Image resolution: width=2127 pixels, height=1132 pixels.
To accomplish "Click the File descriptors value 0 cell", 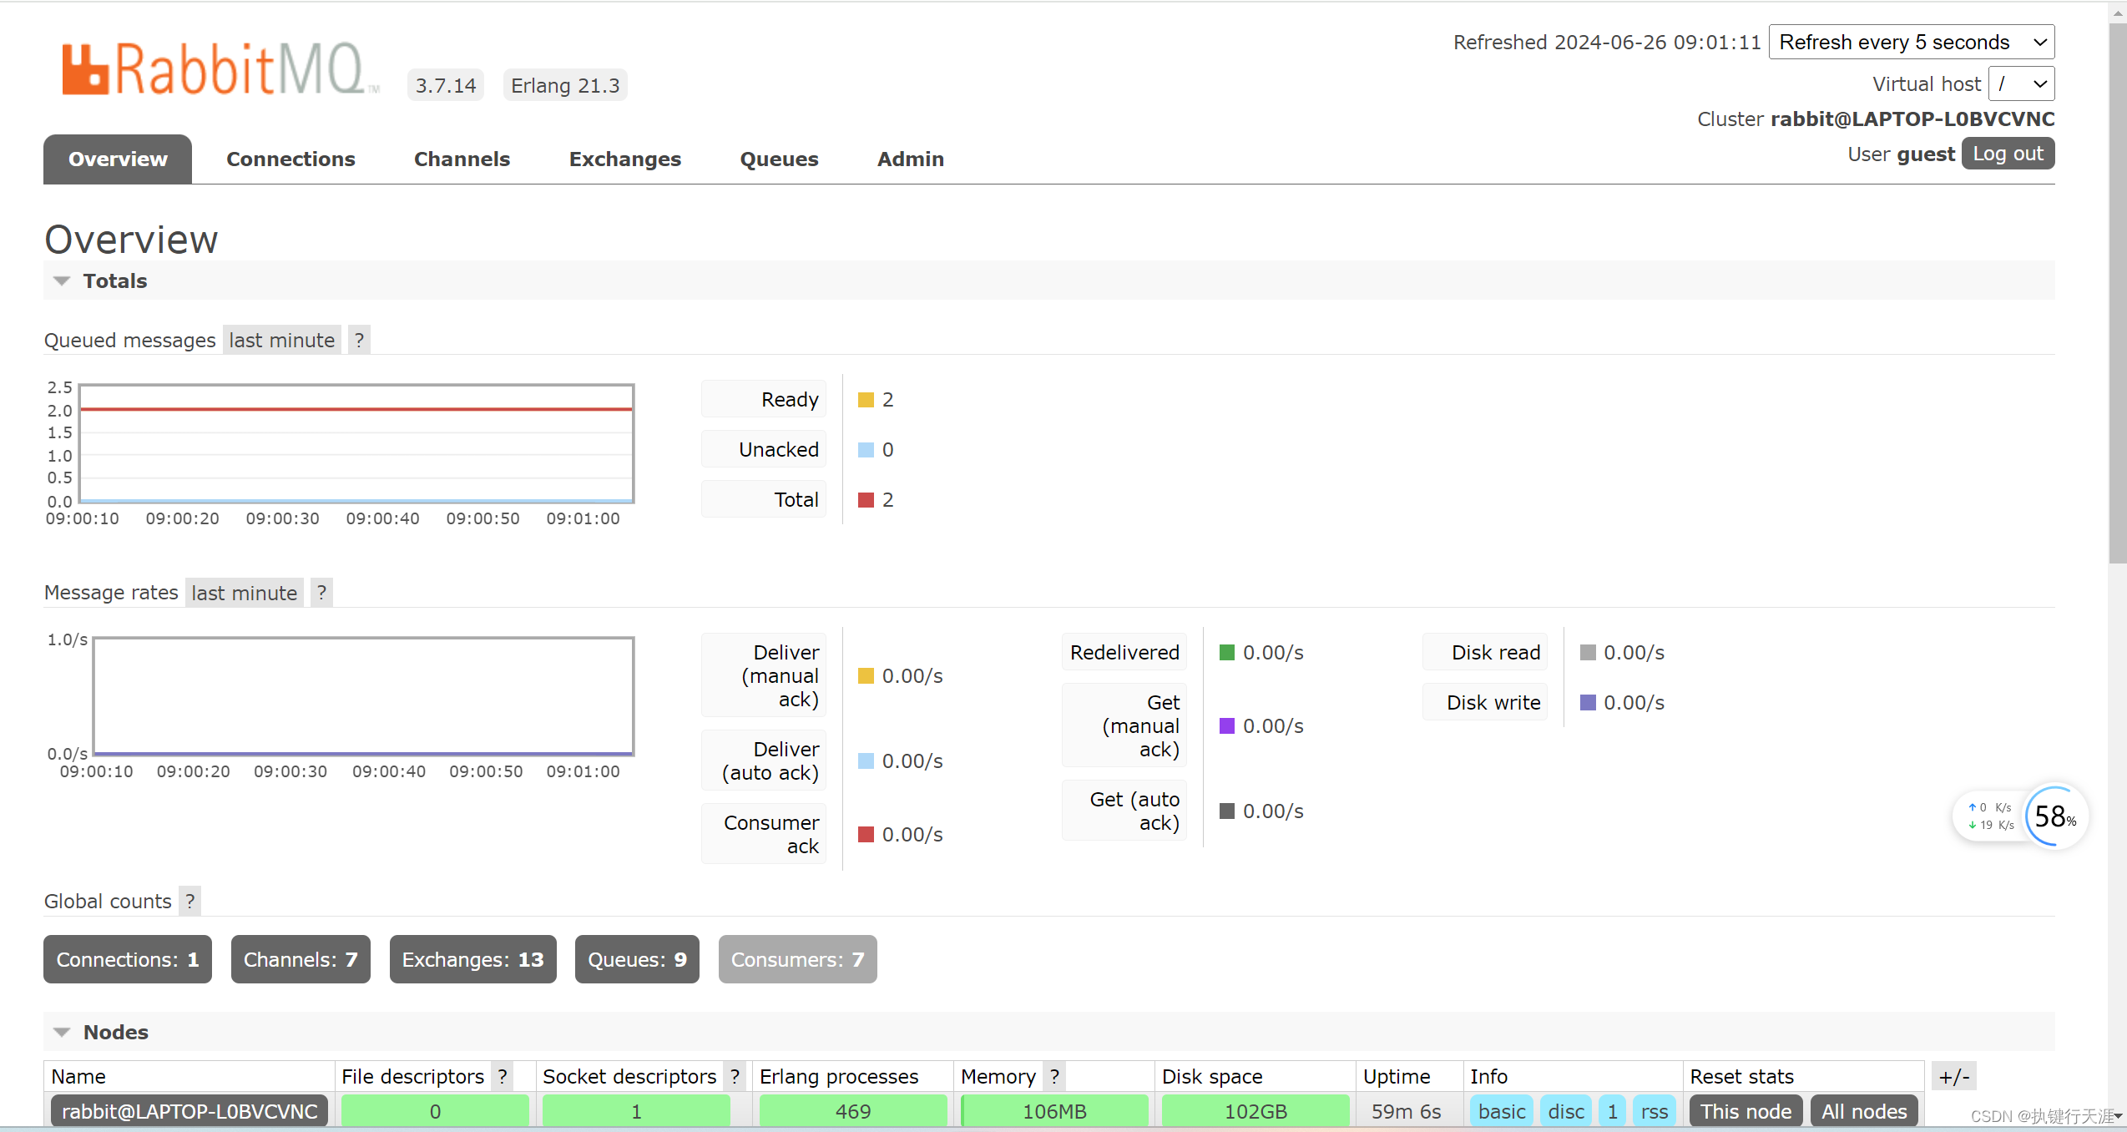I will (x=435, y=1112).
